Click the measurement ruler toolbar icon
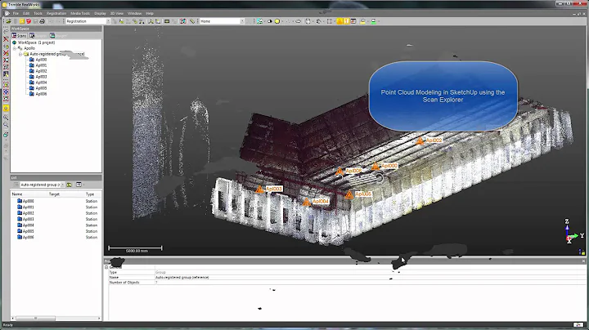This screenshot has width=589, height=330. tap(192, 21)
